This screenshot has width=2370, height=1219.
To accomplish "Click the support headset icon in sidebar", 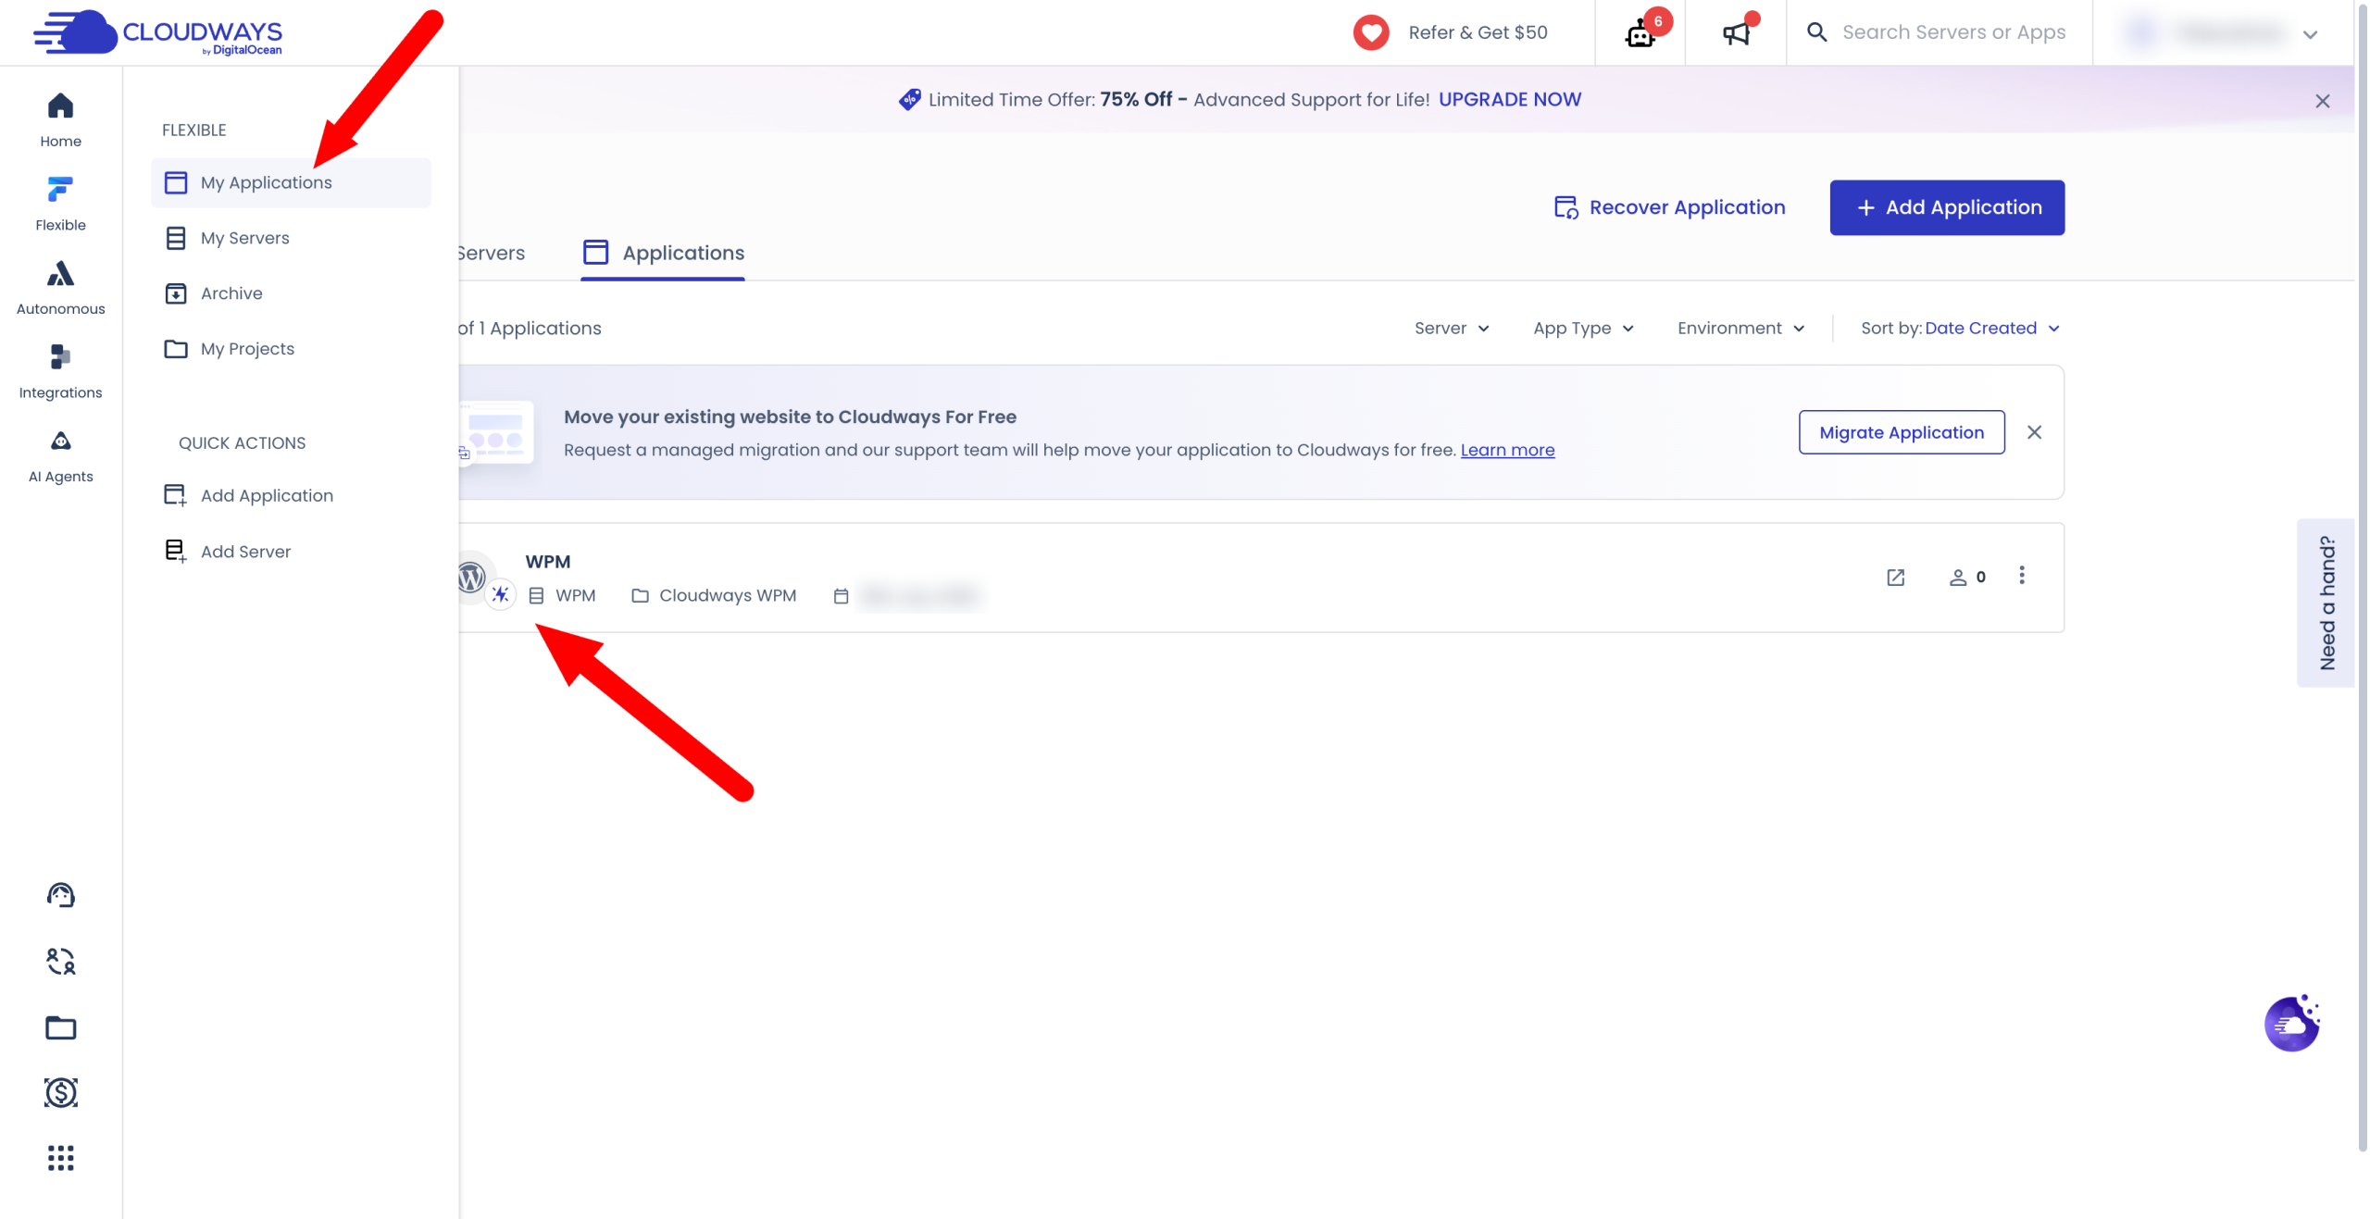I will tap(61, 895).
